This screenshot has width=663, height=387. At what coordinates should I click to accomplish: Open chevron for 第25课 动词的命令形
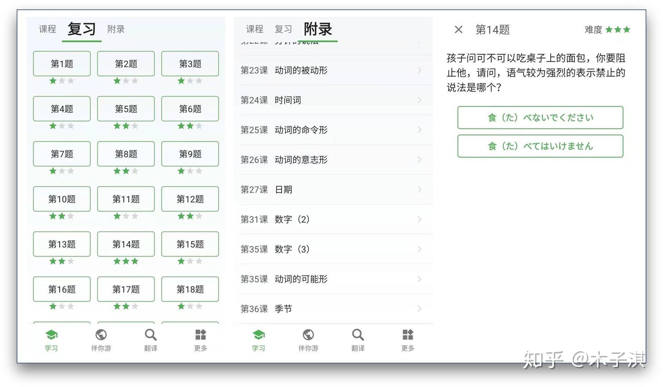[419, 130]
